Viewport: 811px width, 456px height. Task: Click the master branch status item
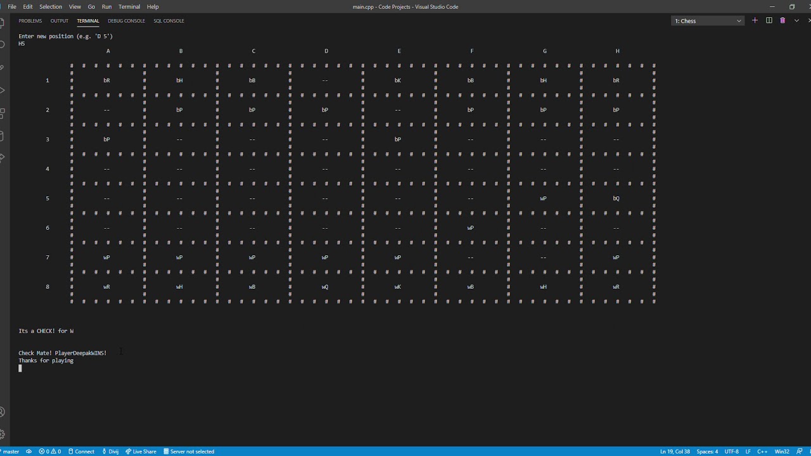pyautogui.click(x=10, y=452)
